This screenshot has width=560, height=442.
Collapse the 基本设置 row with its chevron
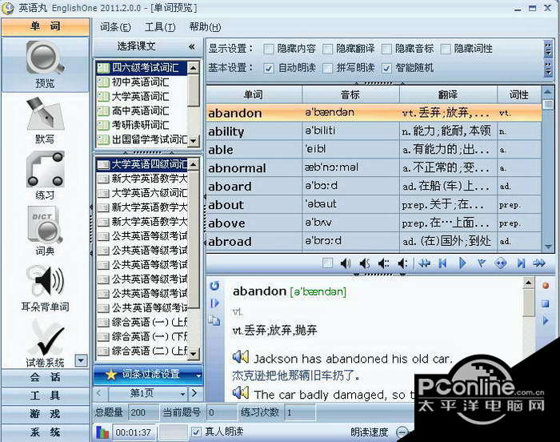point(548,68)
